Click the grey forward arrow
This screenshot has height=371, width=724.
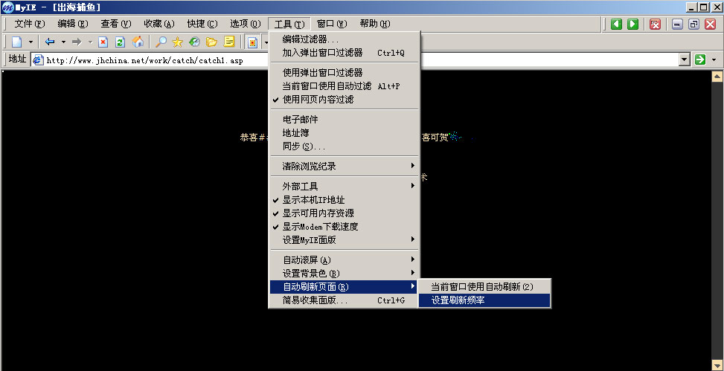click(x=77, y=42)
